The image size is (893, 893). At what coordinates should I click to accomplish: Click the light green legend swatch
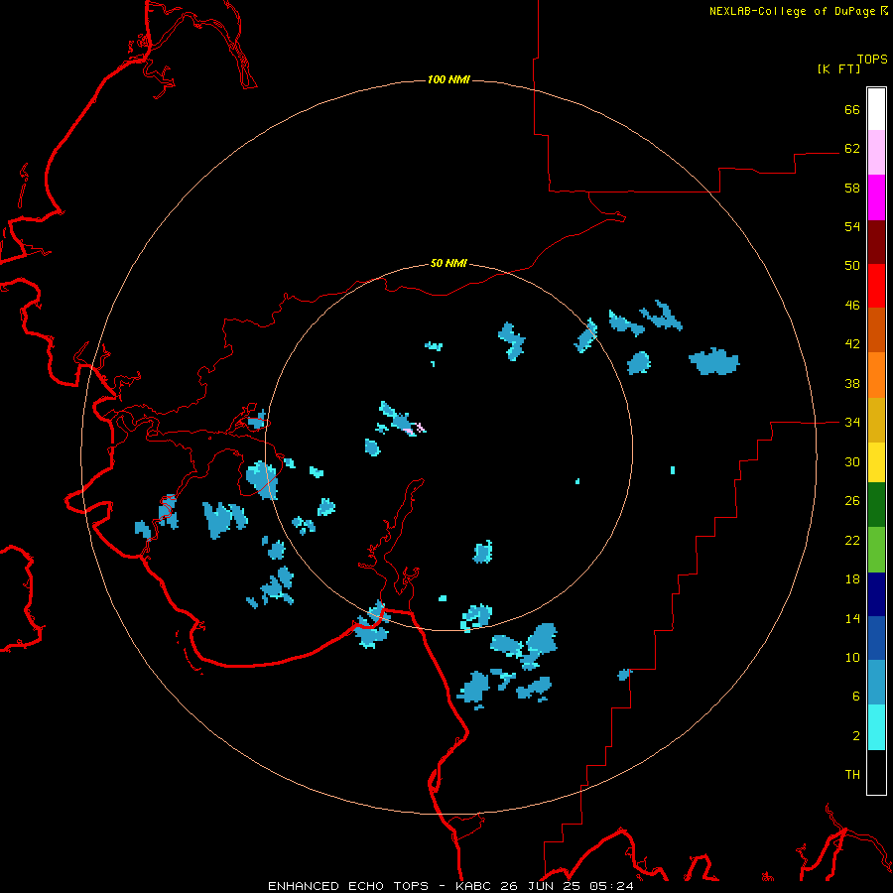[x=876, y=550]
